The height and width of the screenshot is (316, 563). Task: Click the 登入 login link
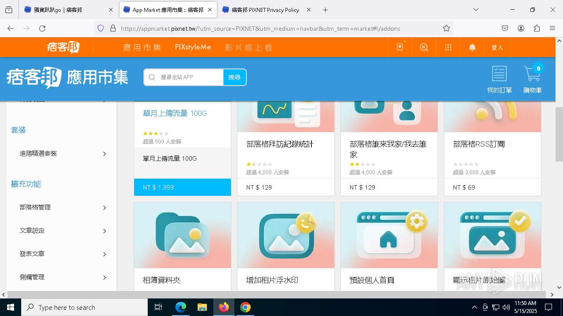point(497,47)
